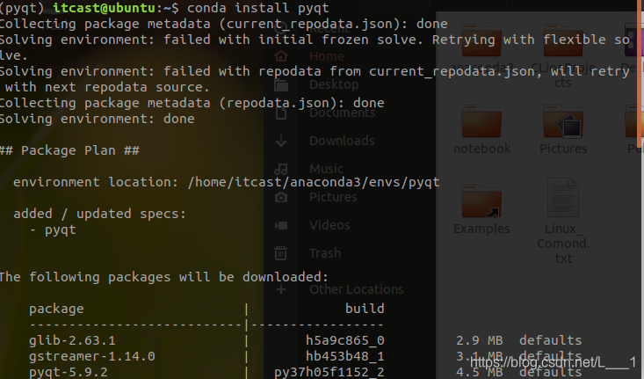The image size is (644, 379).
Task: Click 'Collecting package metadata (repodata.json): done' line
Action: (192, 103)
